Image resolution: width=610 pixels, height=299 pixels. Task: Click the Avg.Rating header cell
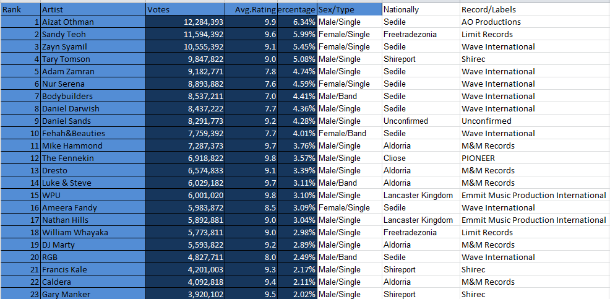(251, 9)
